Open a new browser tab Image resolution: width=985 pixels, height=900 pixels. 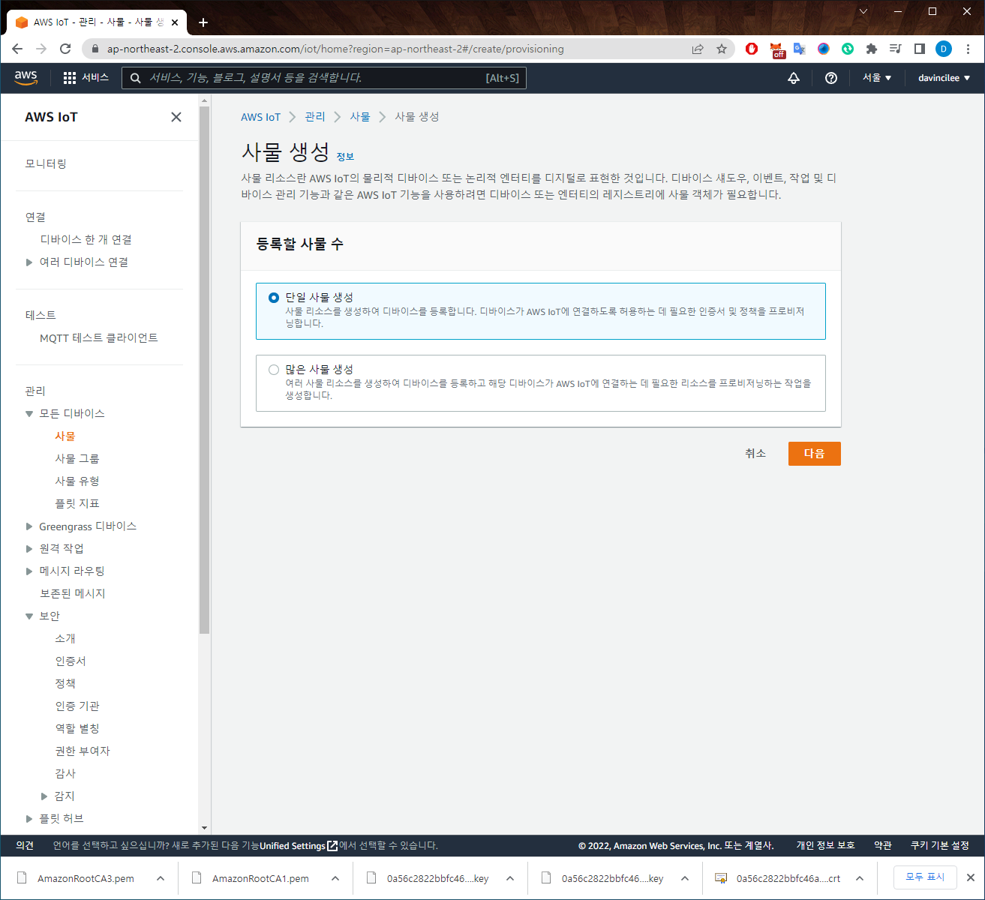pyautogui.click(x=203, y=22)
